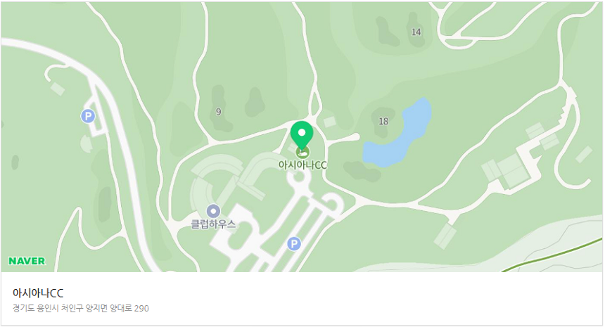Select the parking icon below the clubhouse lot

click(x=294, y=244)
